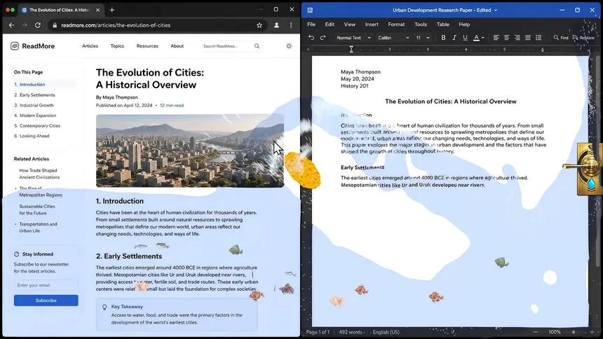Center align text

[506, 38]
